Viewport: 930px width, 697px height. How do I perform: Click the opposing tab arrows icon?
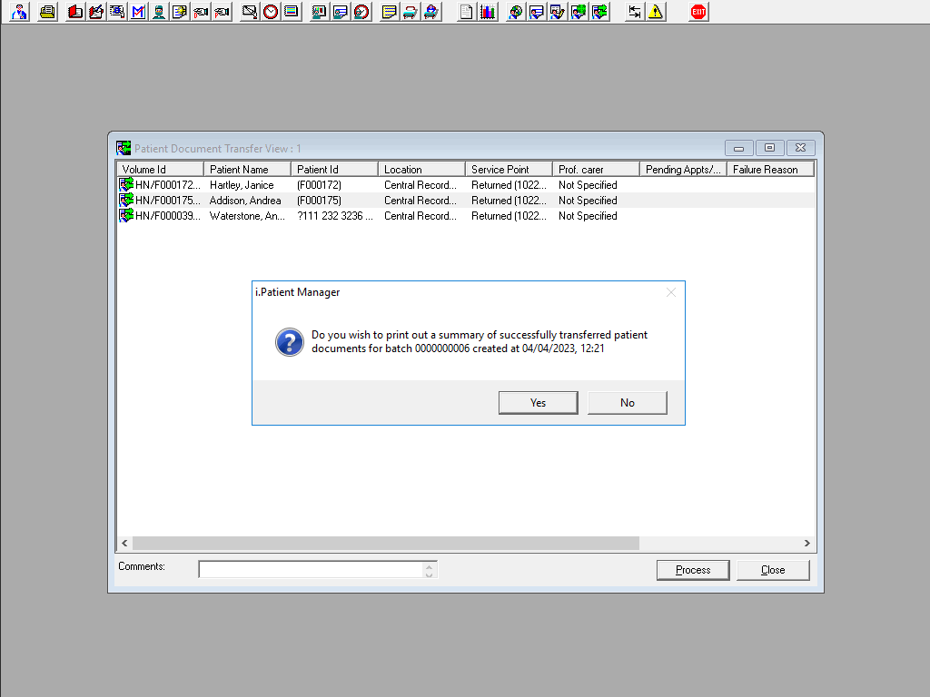point(635,12)
